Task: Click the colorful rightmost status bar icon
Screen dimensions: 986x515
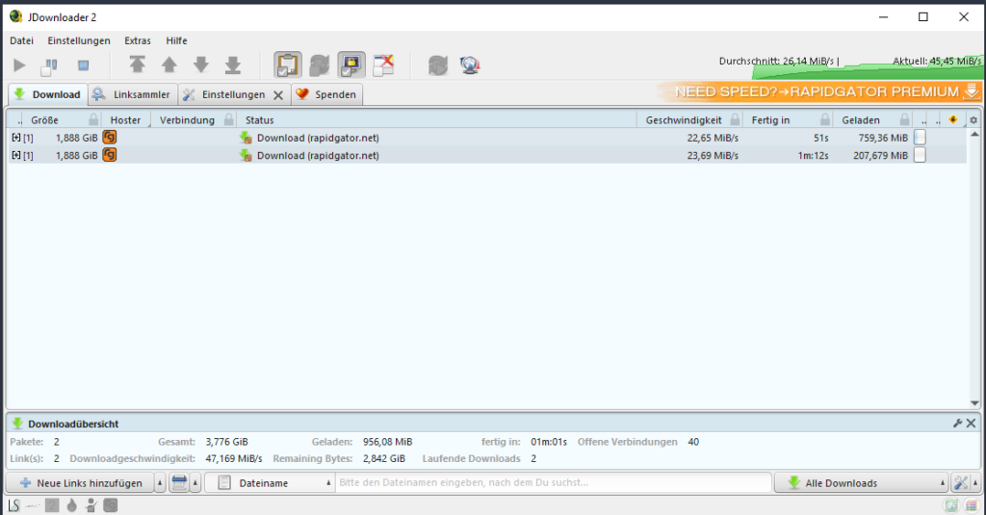Action: (x=973, y=505)
